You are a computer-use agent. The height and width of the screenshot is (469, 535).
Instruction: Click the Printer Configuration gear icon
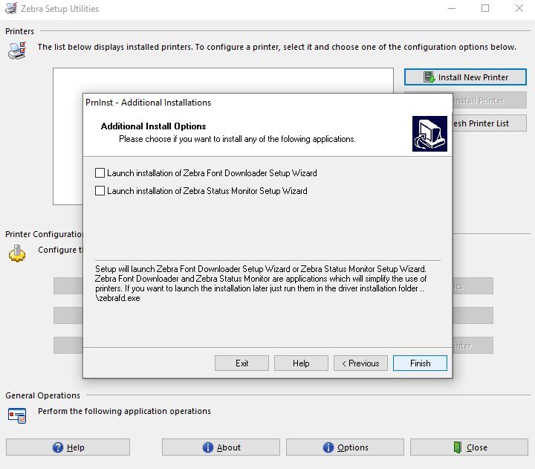click(x=17, y=253)
